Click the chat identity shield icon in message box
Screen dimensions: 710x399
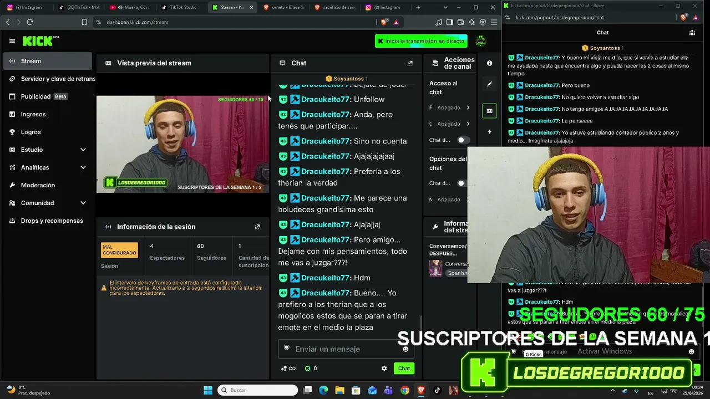(x=287, y=348)
